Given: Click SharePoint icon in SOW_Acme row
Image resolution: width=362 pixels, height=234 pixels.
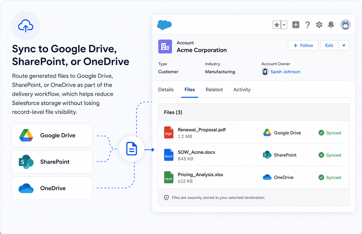Looking at the screenshot, I should (x=267, y=155).
